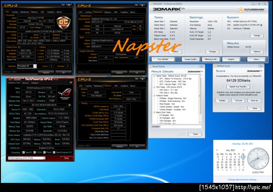Viewport: 273px width, 192px height.
Task: Click scroll-down arrow in Result Details list
Action: pos(200,122)
